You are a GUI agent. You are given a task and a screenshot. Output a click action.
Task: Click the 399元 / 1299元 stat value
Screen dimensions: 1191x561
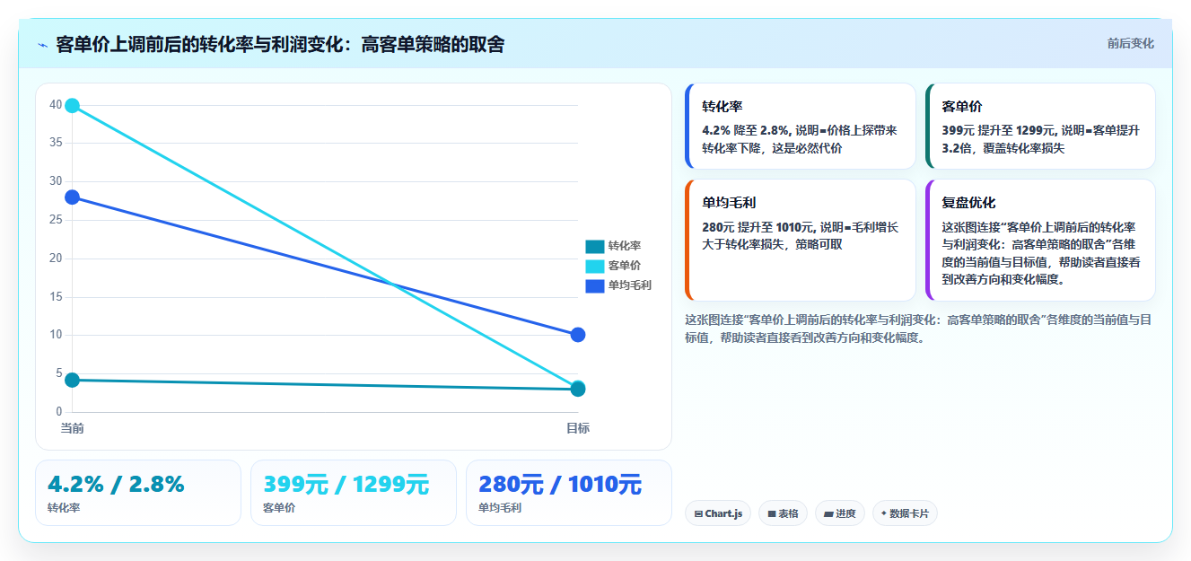click(x=346, y=484)
